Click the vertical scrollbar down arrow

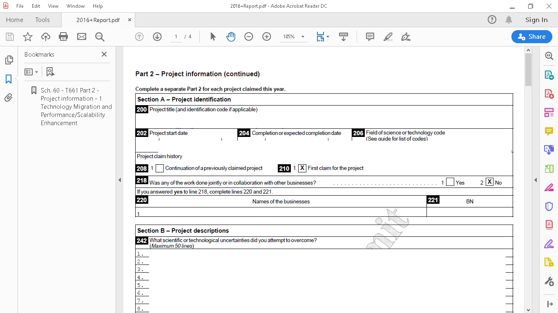[x=528, y=309]
